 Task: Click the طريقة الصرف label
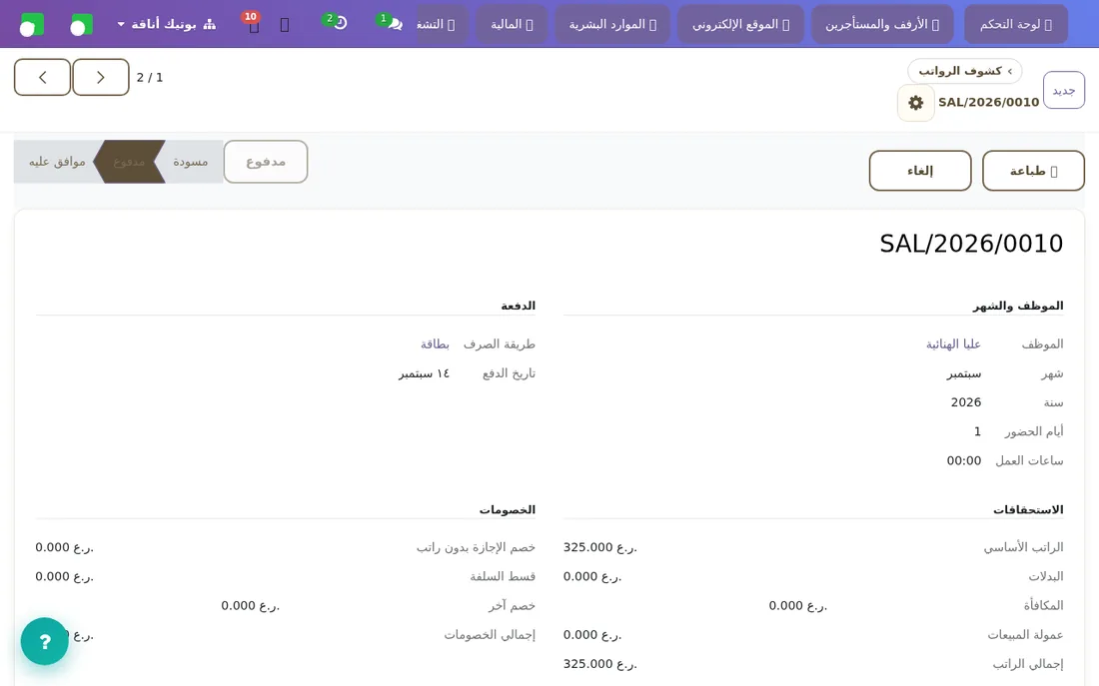[499, 344]
